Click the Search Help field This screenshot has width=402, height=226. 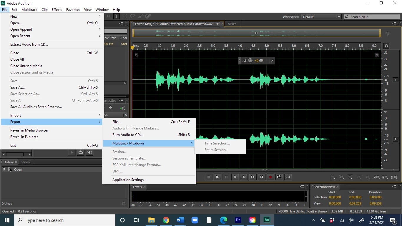point(372,17)
